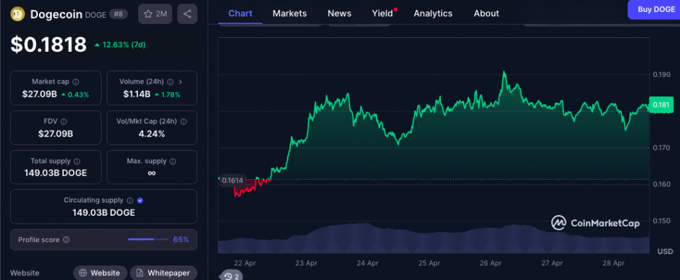Click the 149.03B DOGE total supply value
Image resolution: width=680 pixels, height=280 pixels.
56,173
